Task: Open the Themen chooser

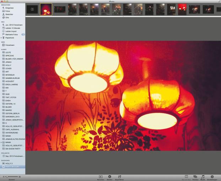Action: (195, 176)
